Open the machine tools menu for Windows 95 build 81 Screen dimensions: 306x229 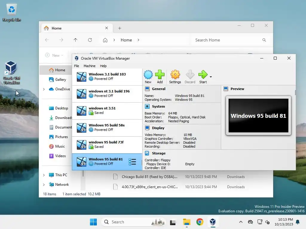[x=132, y=162]
